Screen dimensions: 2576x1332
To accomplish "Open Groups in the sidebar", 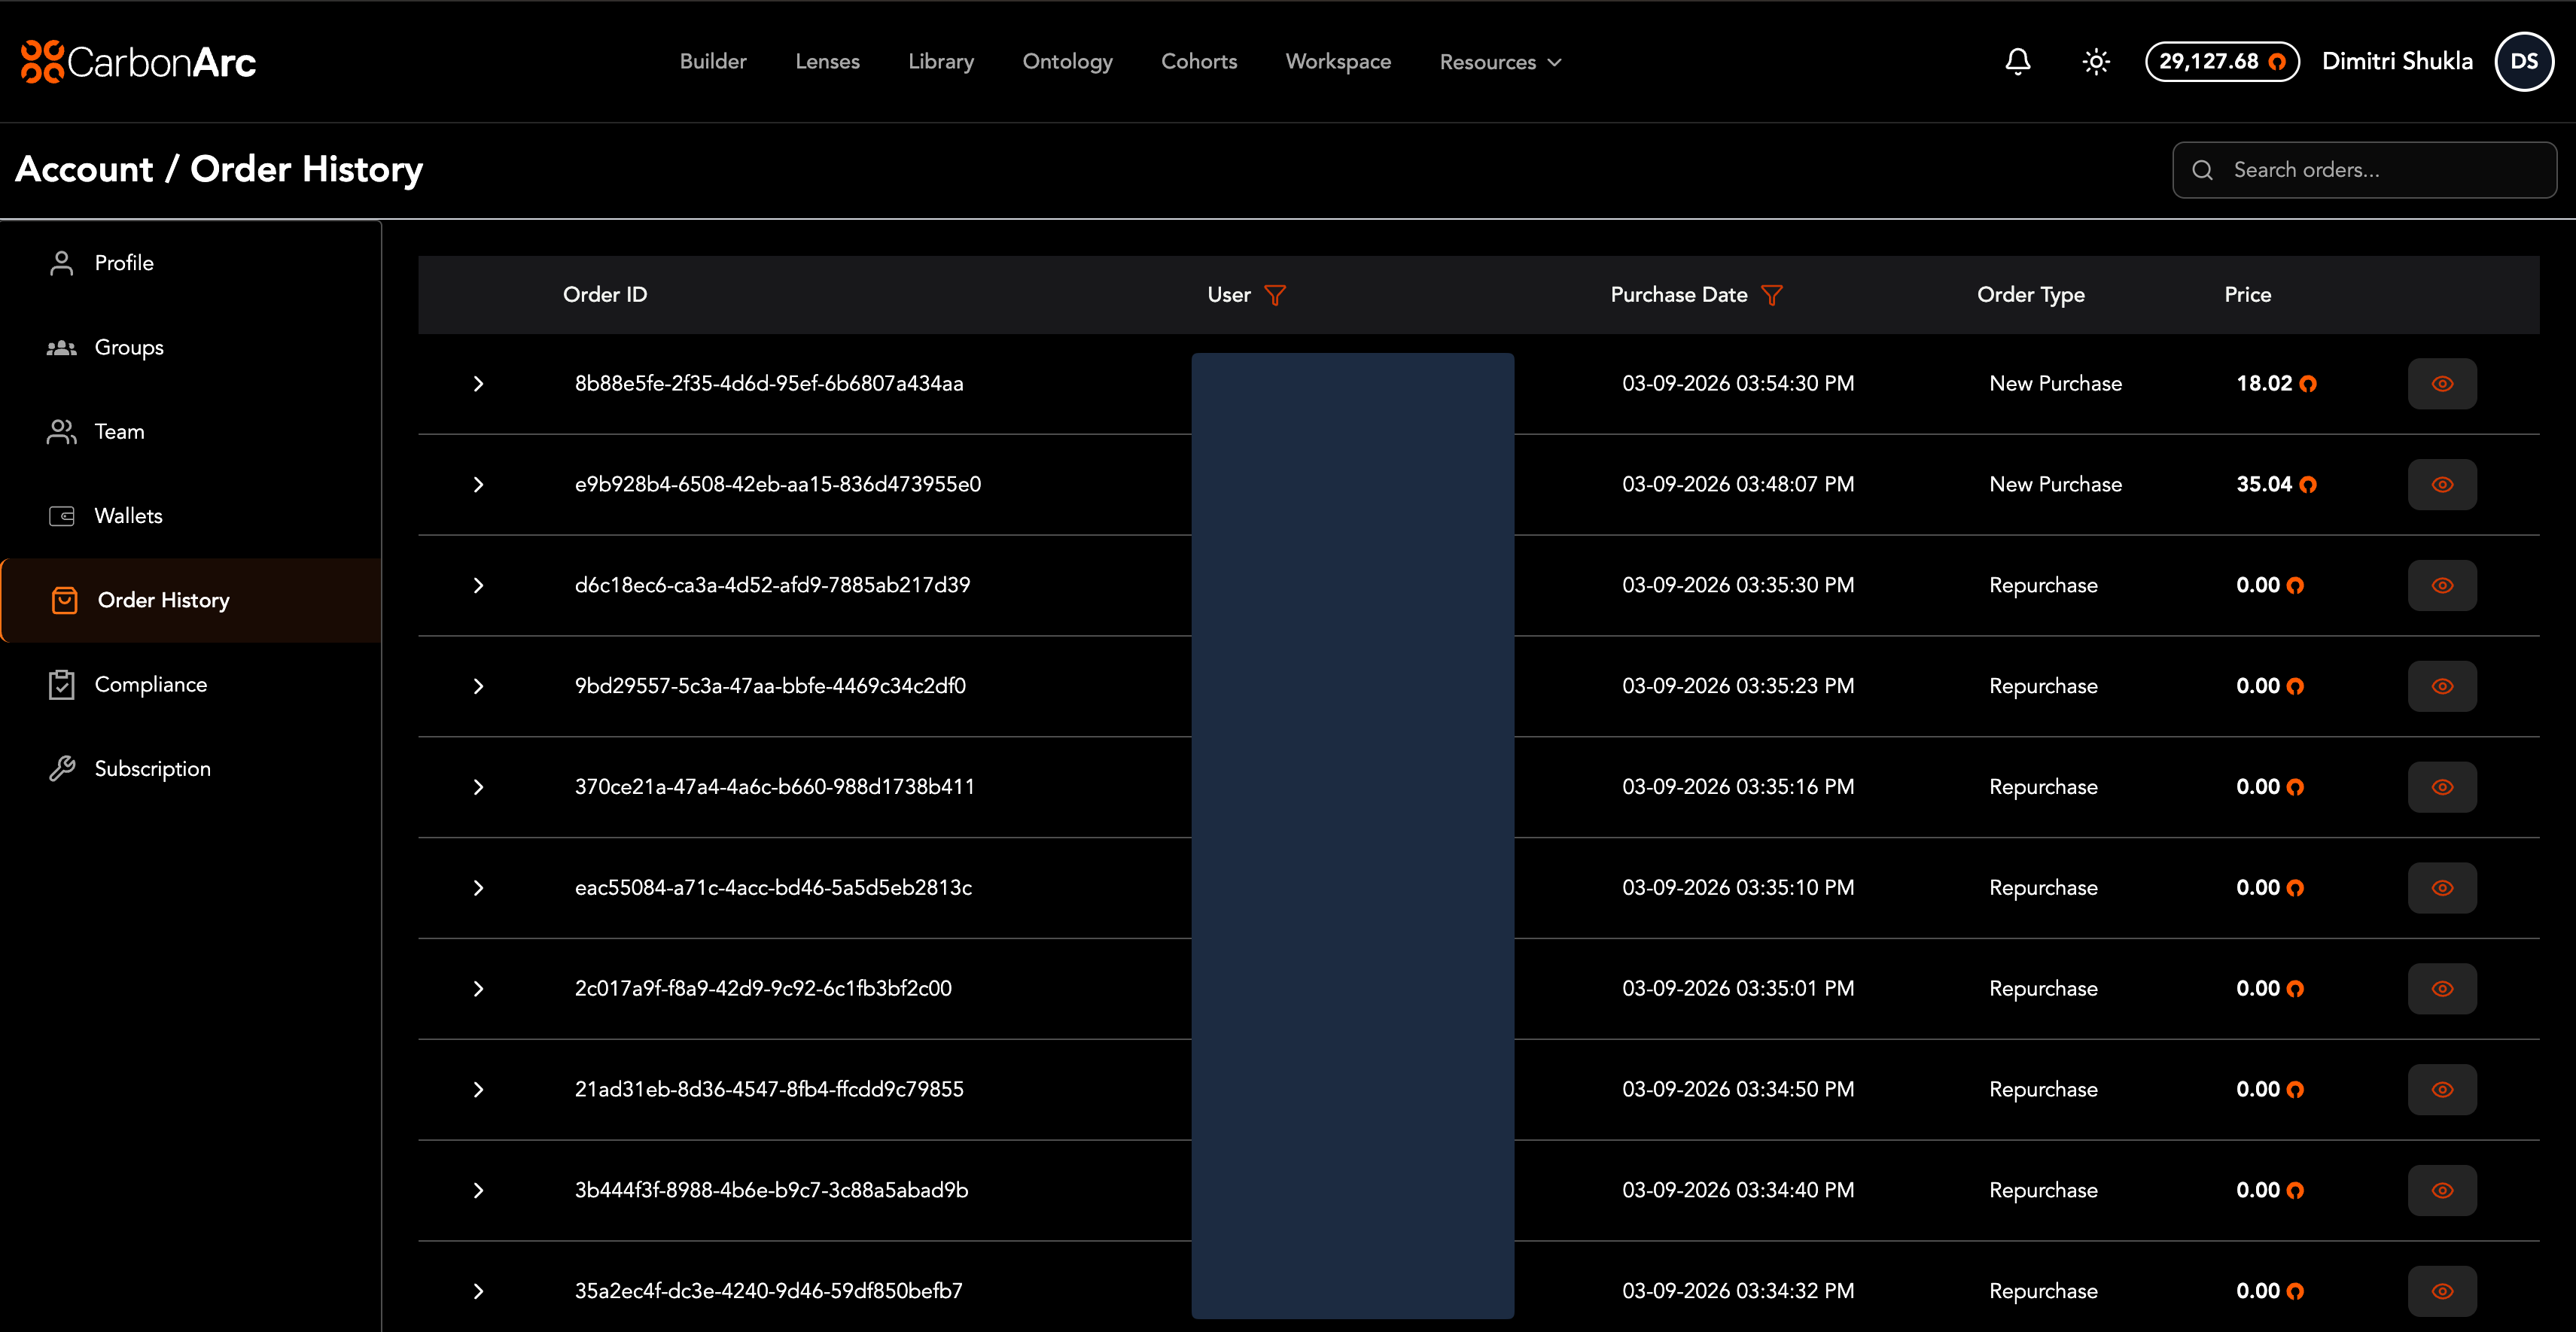I will (x=128, y=347).
